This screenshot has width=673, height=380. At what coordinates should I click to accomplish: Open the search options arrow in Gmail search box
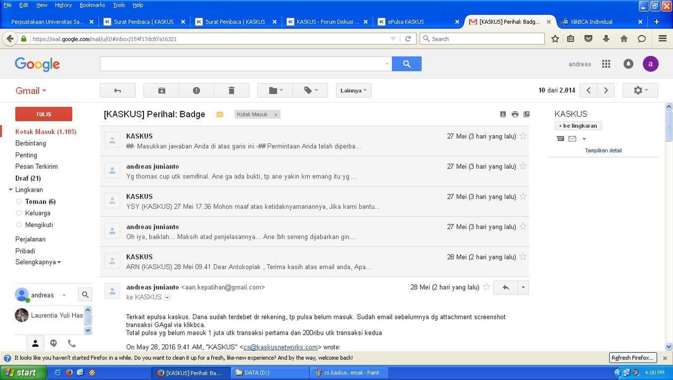[x=387, y=64]
